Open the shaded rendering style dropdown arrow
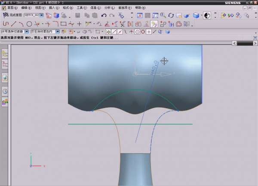This screenshot has width=258, height=186. pyautogui.click(x=202, y=15)
